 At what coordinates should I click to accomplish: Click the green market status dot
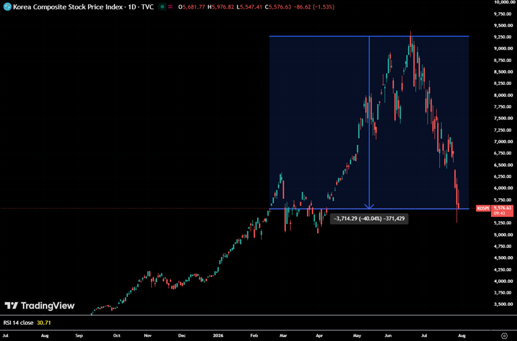pyautogui.click(x=162, y=6)
